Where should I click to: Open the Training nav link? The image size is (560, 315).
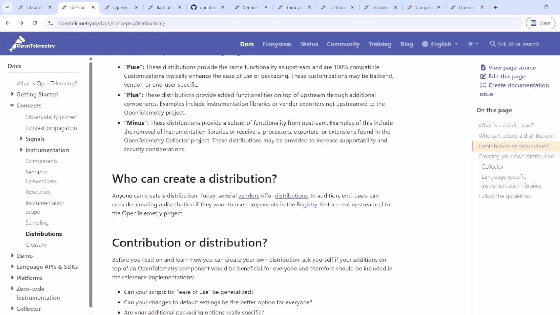tap(380, 44)
